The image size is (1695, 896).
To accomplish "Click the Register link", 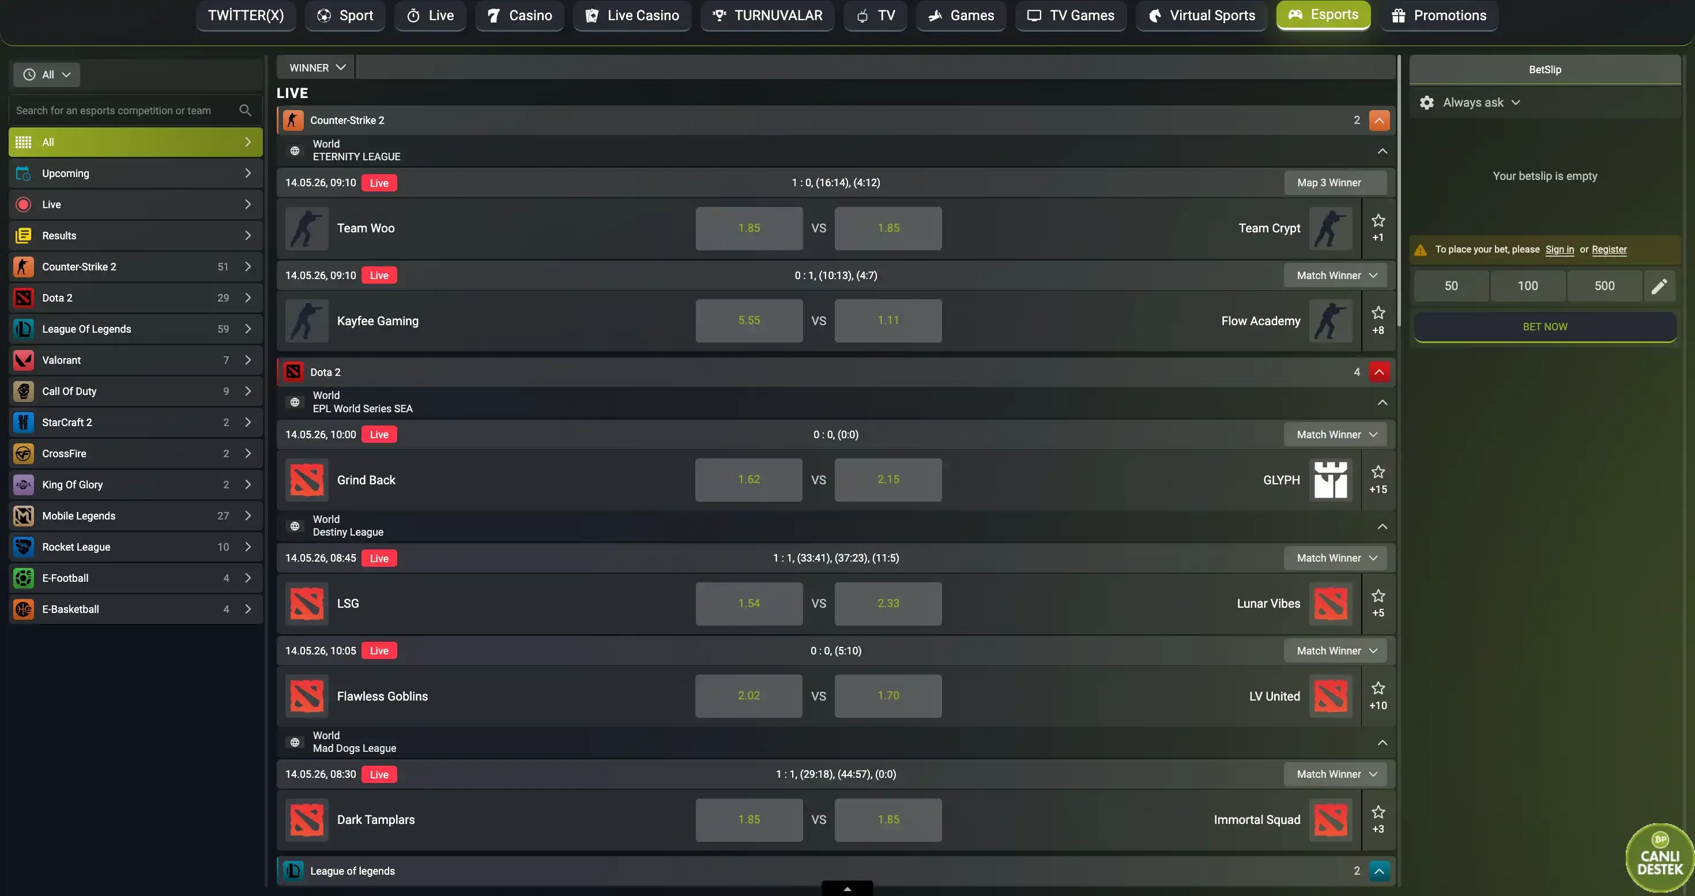I will (x=1609, y=249).
